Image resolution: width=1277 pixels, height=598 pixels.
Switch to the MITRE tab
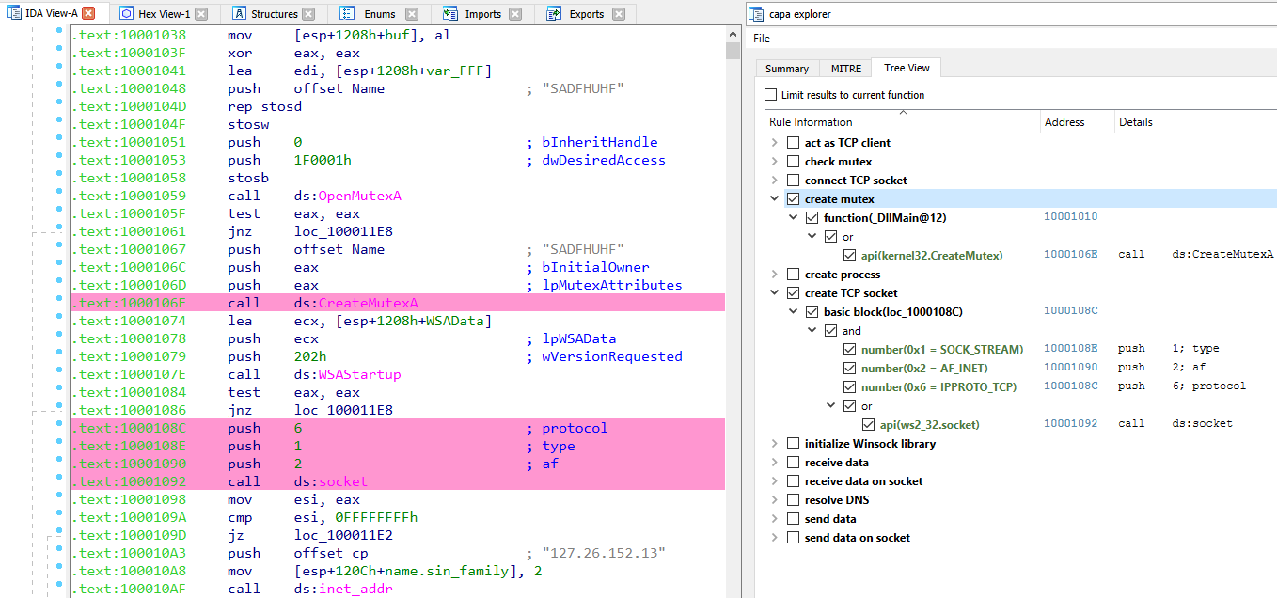(x=845, y=69)
